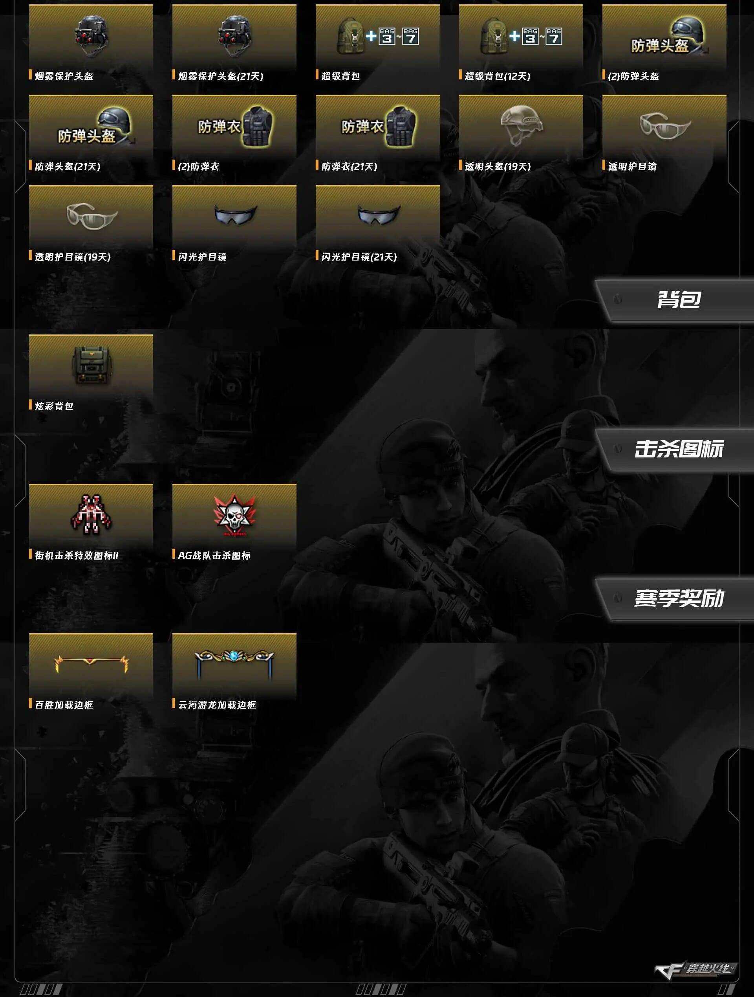Image resolution: width=754 pixels, height=997 pixels.
Task: Open the 超级背包(12天) backpack item
Action: click(521, 43)
